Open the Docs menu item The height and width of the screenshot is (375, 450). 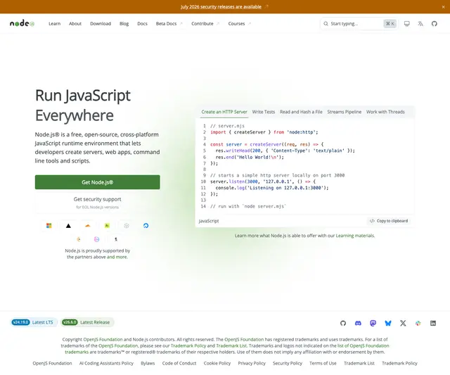coord(142,23)
